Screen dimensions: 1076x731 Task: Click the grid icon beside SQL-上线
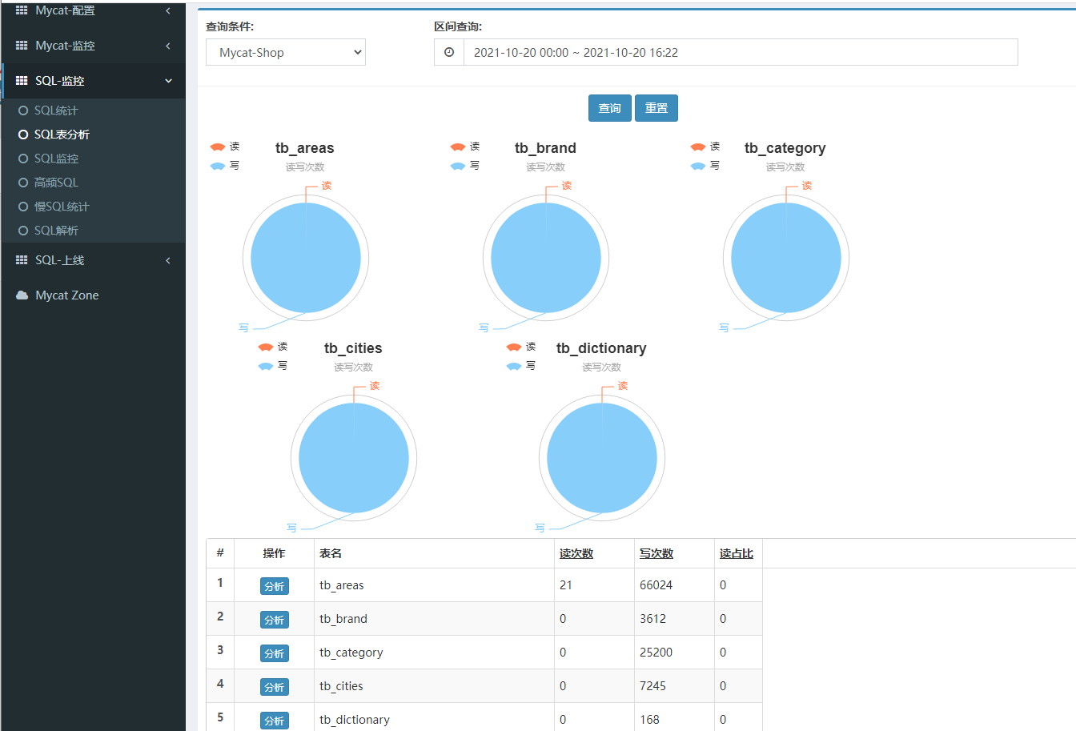(22, 260)
